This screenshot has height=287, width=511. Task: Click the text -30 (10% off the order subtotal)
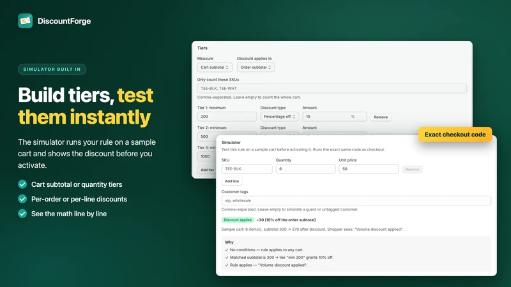coord(286,220)
